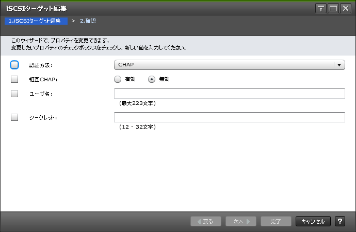Focus the シークレット input field
356x232 pixels.
coord(229,117)
